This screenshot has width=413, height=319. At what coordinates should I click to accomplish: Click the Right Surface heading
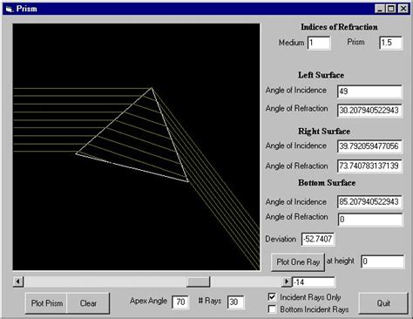pyautogui.click(x=324, y=132)
